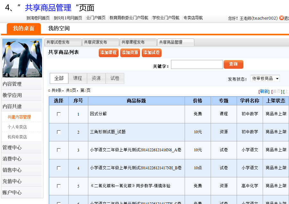Open 个人专卖店 in the sidebar

coord(17,127)
